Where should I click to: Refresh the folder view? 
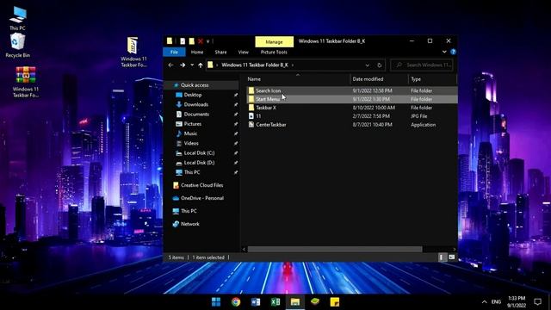(379, 65)
